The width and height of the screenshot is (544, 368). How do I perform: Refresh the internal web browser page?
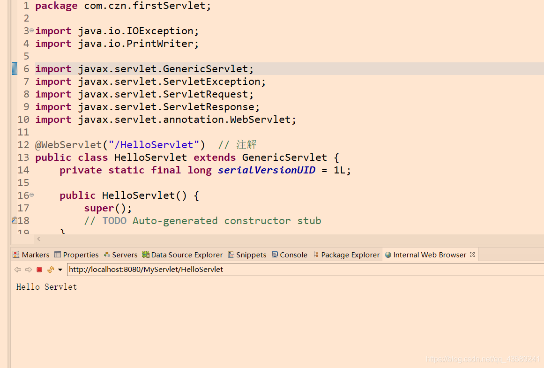(x=51, y=270)
